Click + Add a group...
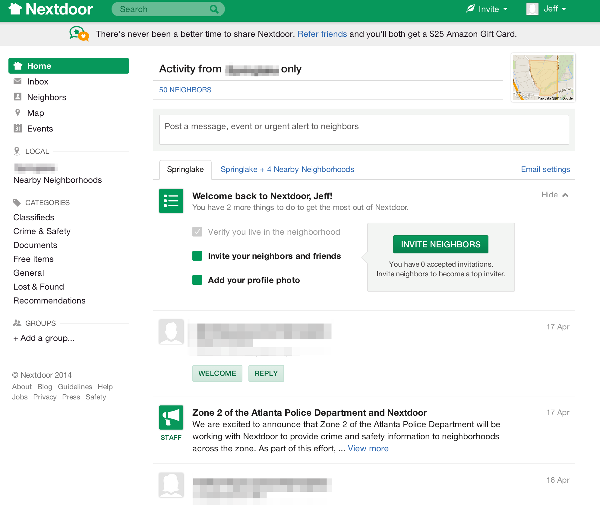The width and height of the screenshot is (600, 505). click(44, 338)
